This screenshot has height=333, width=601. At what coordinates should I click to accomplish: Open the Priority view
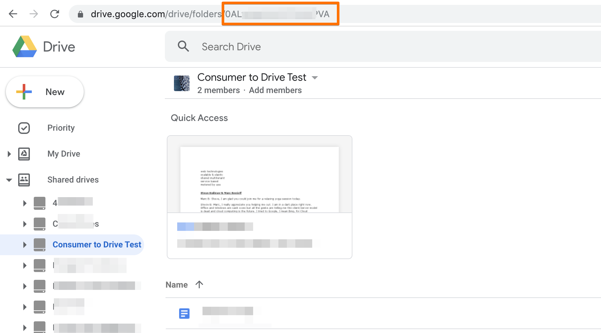[x=61, y=128]
